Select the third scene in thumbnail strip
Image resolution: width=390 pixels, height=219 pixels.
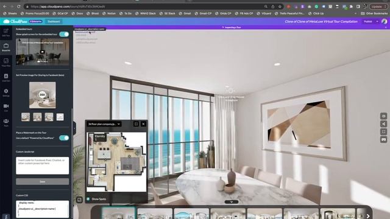[191, 214]
